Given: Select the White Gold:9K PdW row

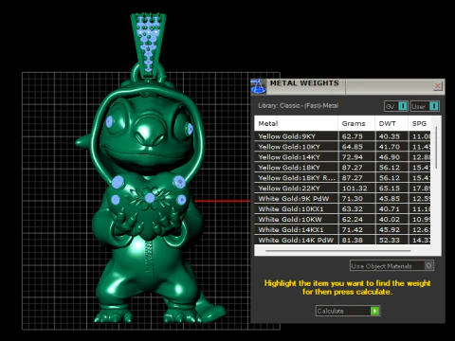Looking at the screenshot, I should click(342, 199).
